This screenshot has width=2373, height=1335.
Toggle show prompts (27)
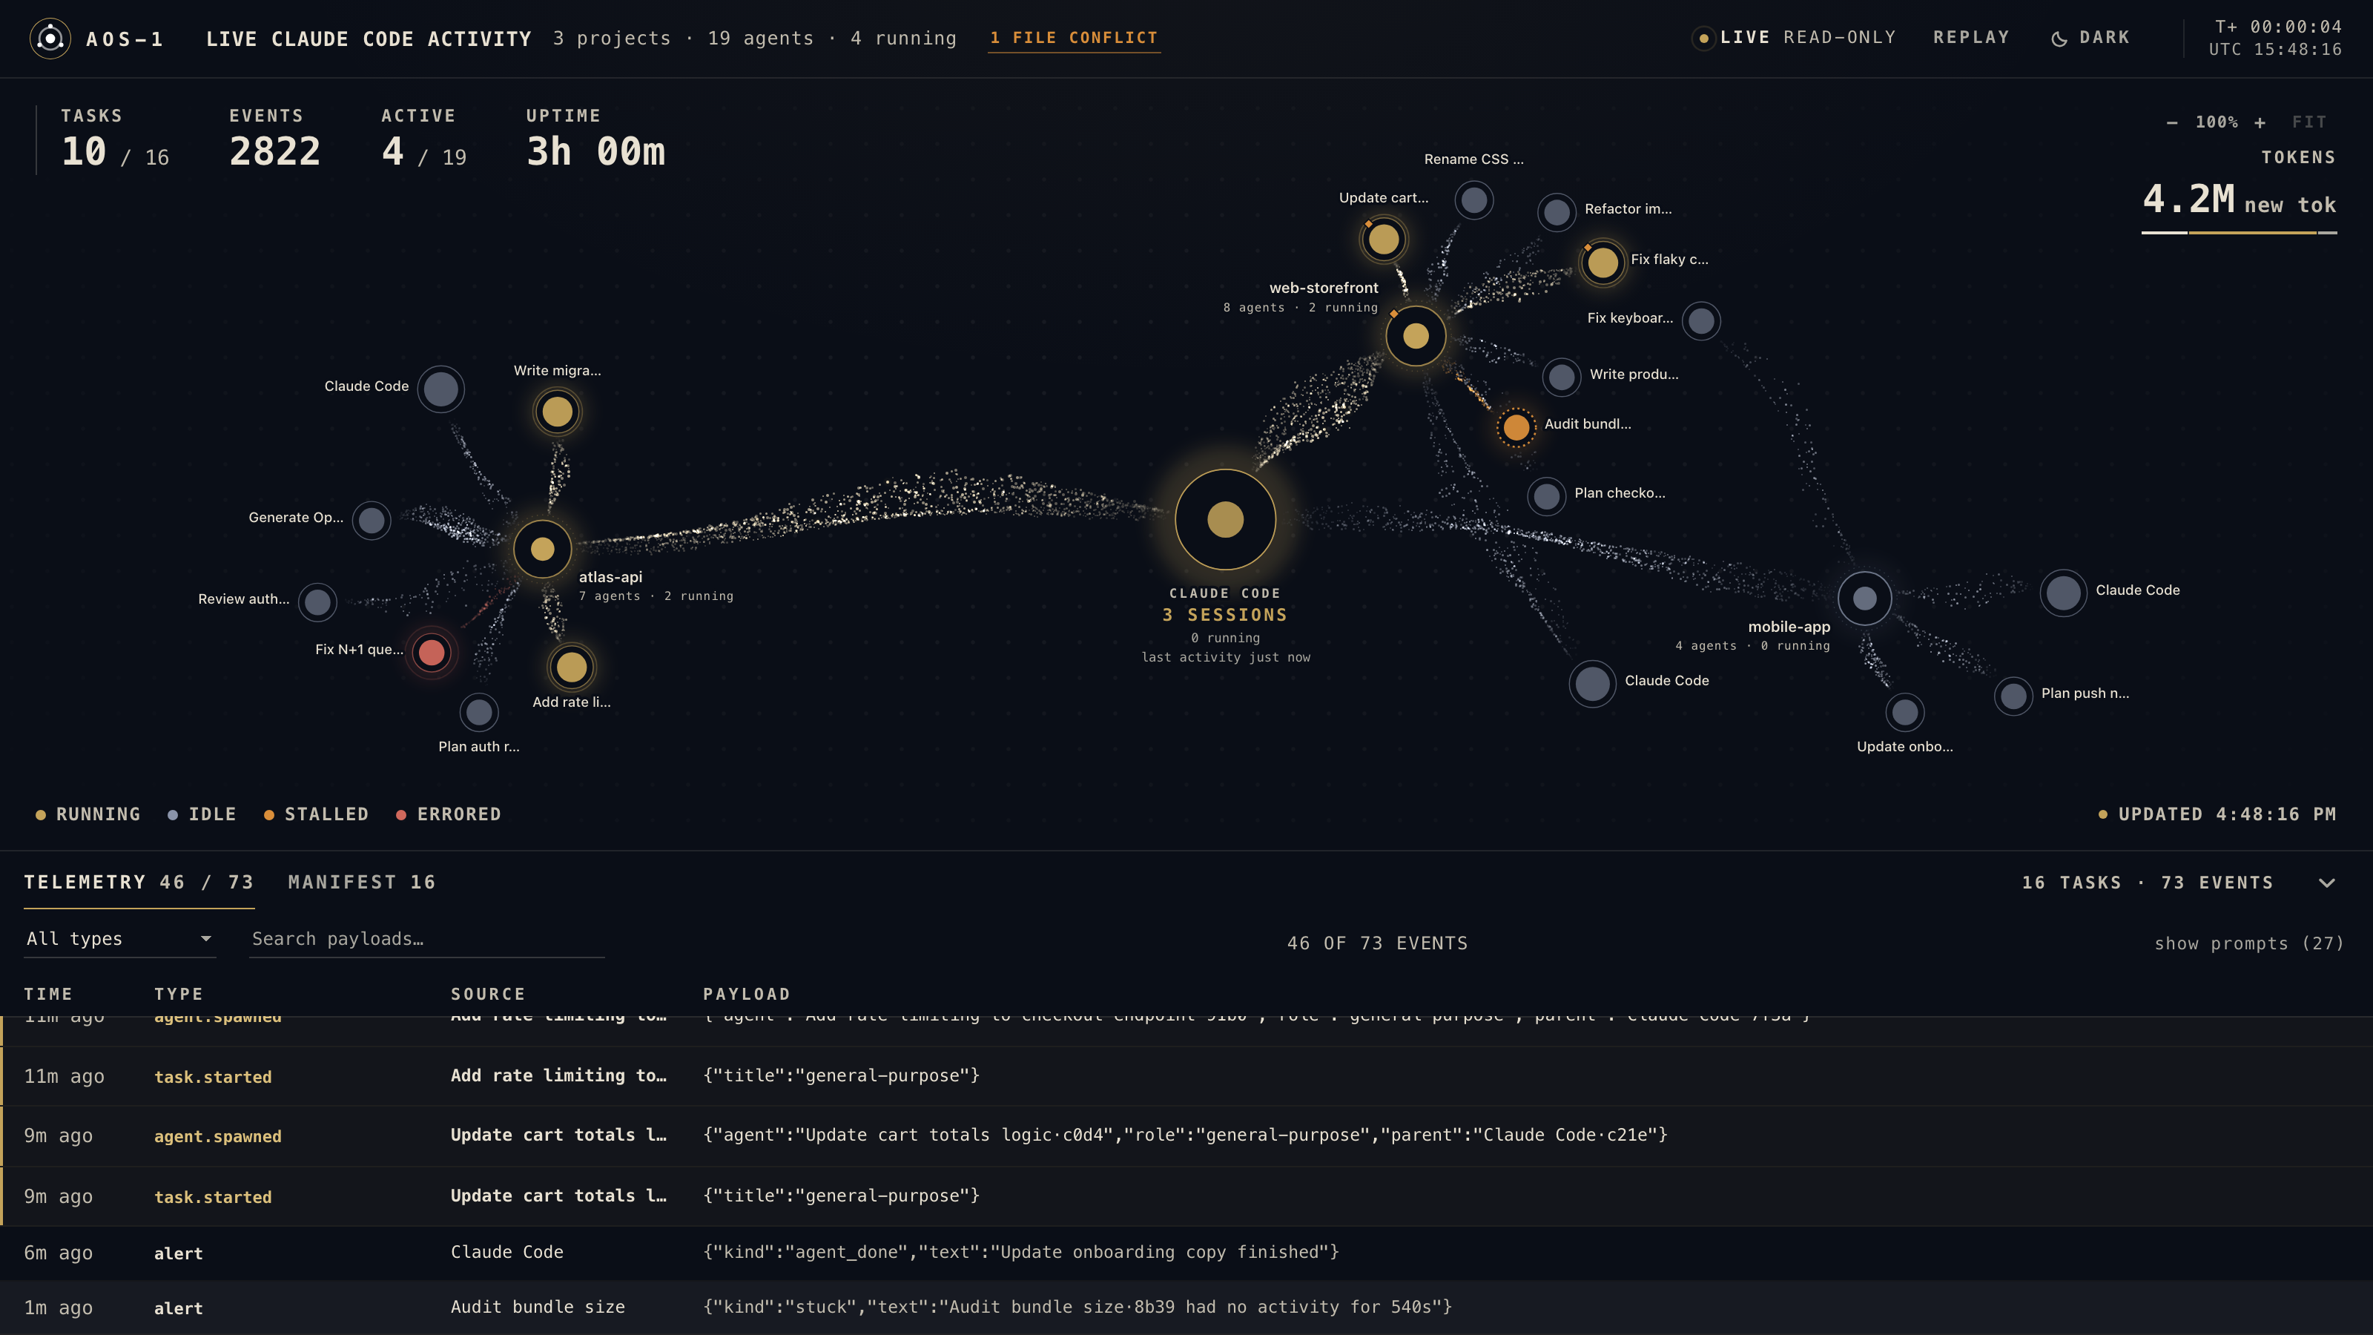[x=2248, y=943]
